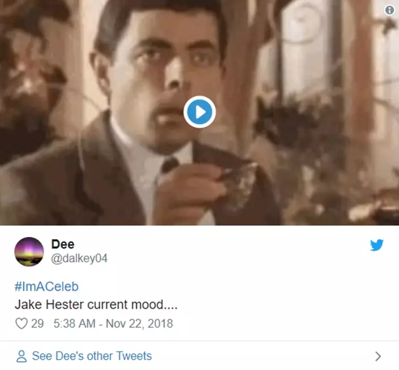This screenshot has height=370, width=399.
Task: Open the #ImACeleb hashtag
Action: coord(46,287)
